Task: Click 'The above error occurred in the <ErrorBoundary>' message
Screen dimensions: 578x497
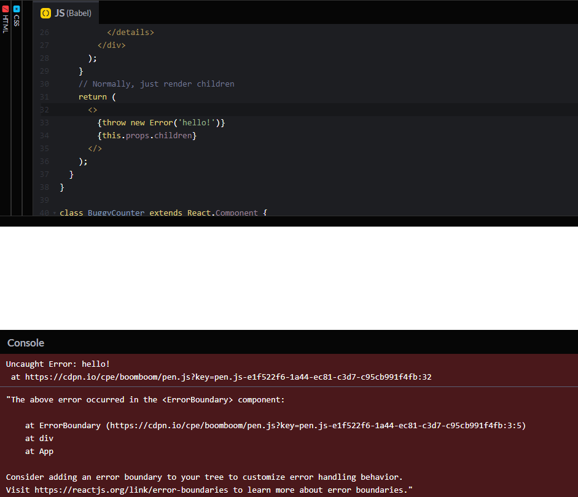Action: pyautogui.click(x=146, y=400)
